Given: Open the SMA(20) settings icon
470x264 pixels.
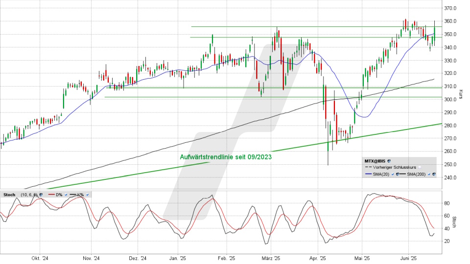Looking at the screenshot, I should pyautogui.click(x=398, y=174).
